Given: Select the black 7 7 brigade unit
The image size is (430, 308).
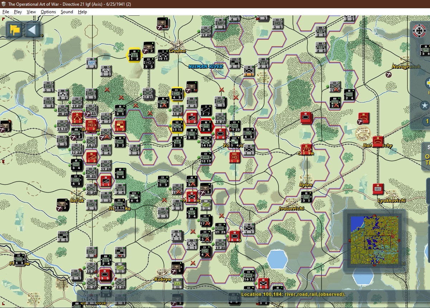Looking at the screenshot, I should (x=206, y=110).
